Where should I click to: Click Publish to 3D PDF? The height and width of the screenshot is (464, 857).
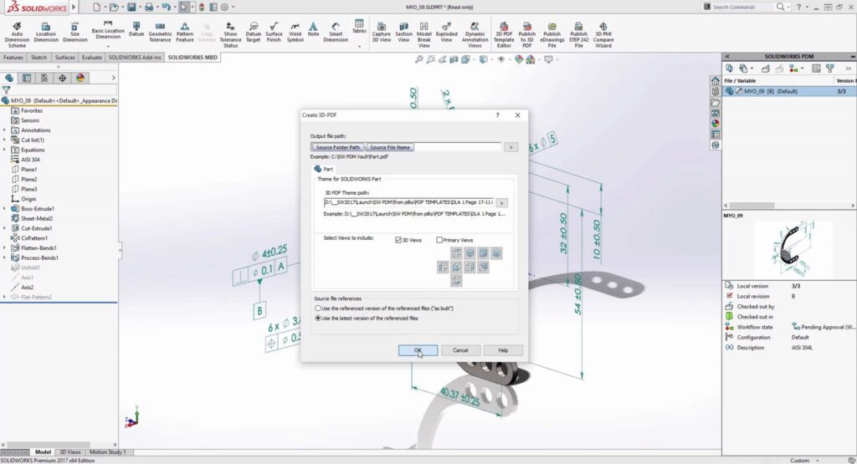point(527,35)
